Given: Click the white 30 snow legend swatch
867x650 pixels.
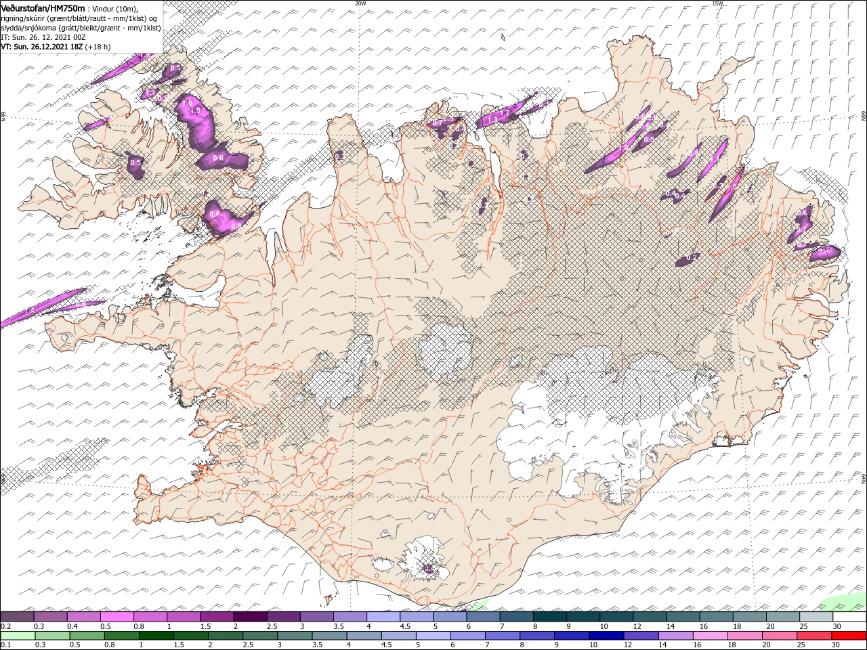Looking at the screenshot, I should [849, 617].
